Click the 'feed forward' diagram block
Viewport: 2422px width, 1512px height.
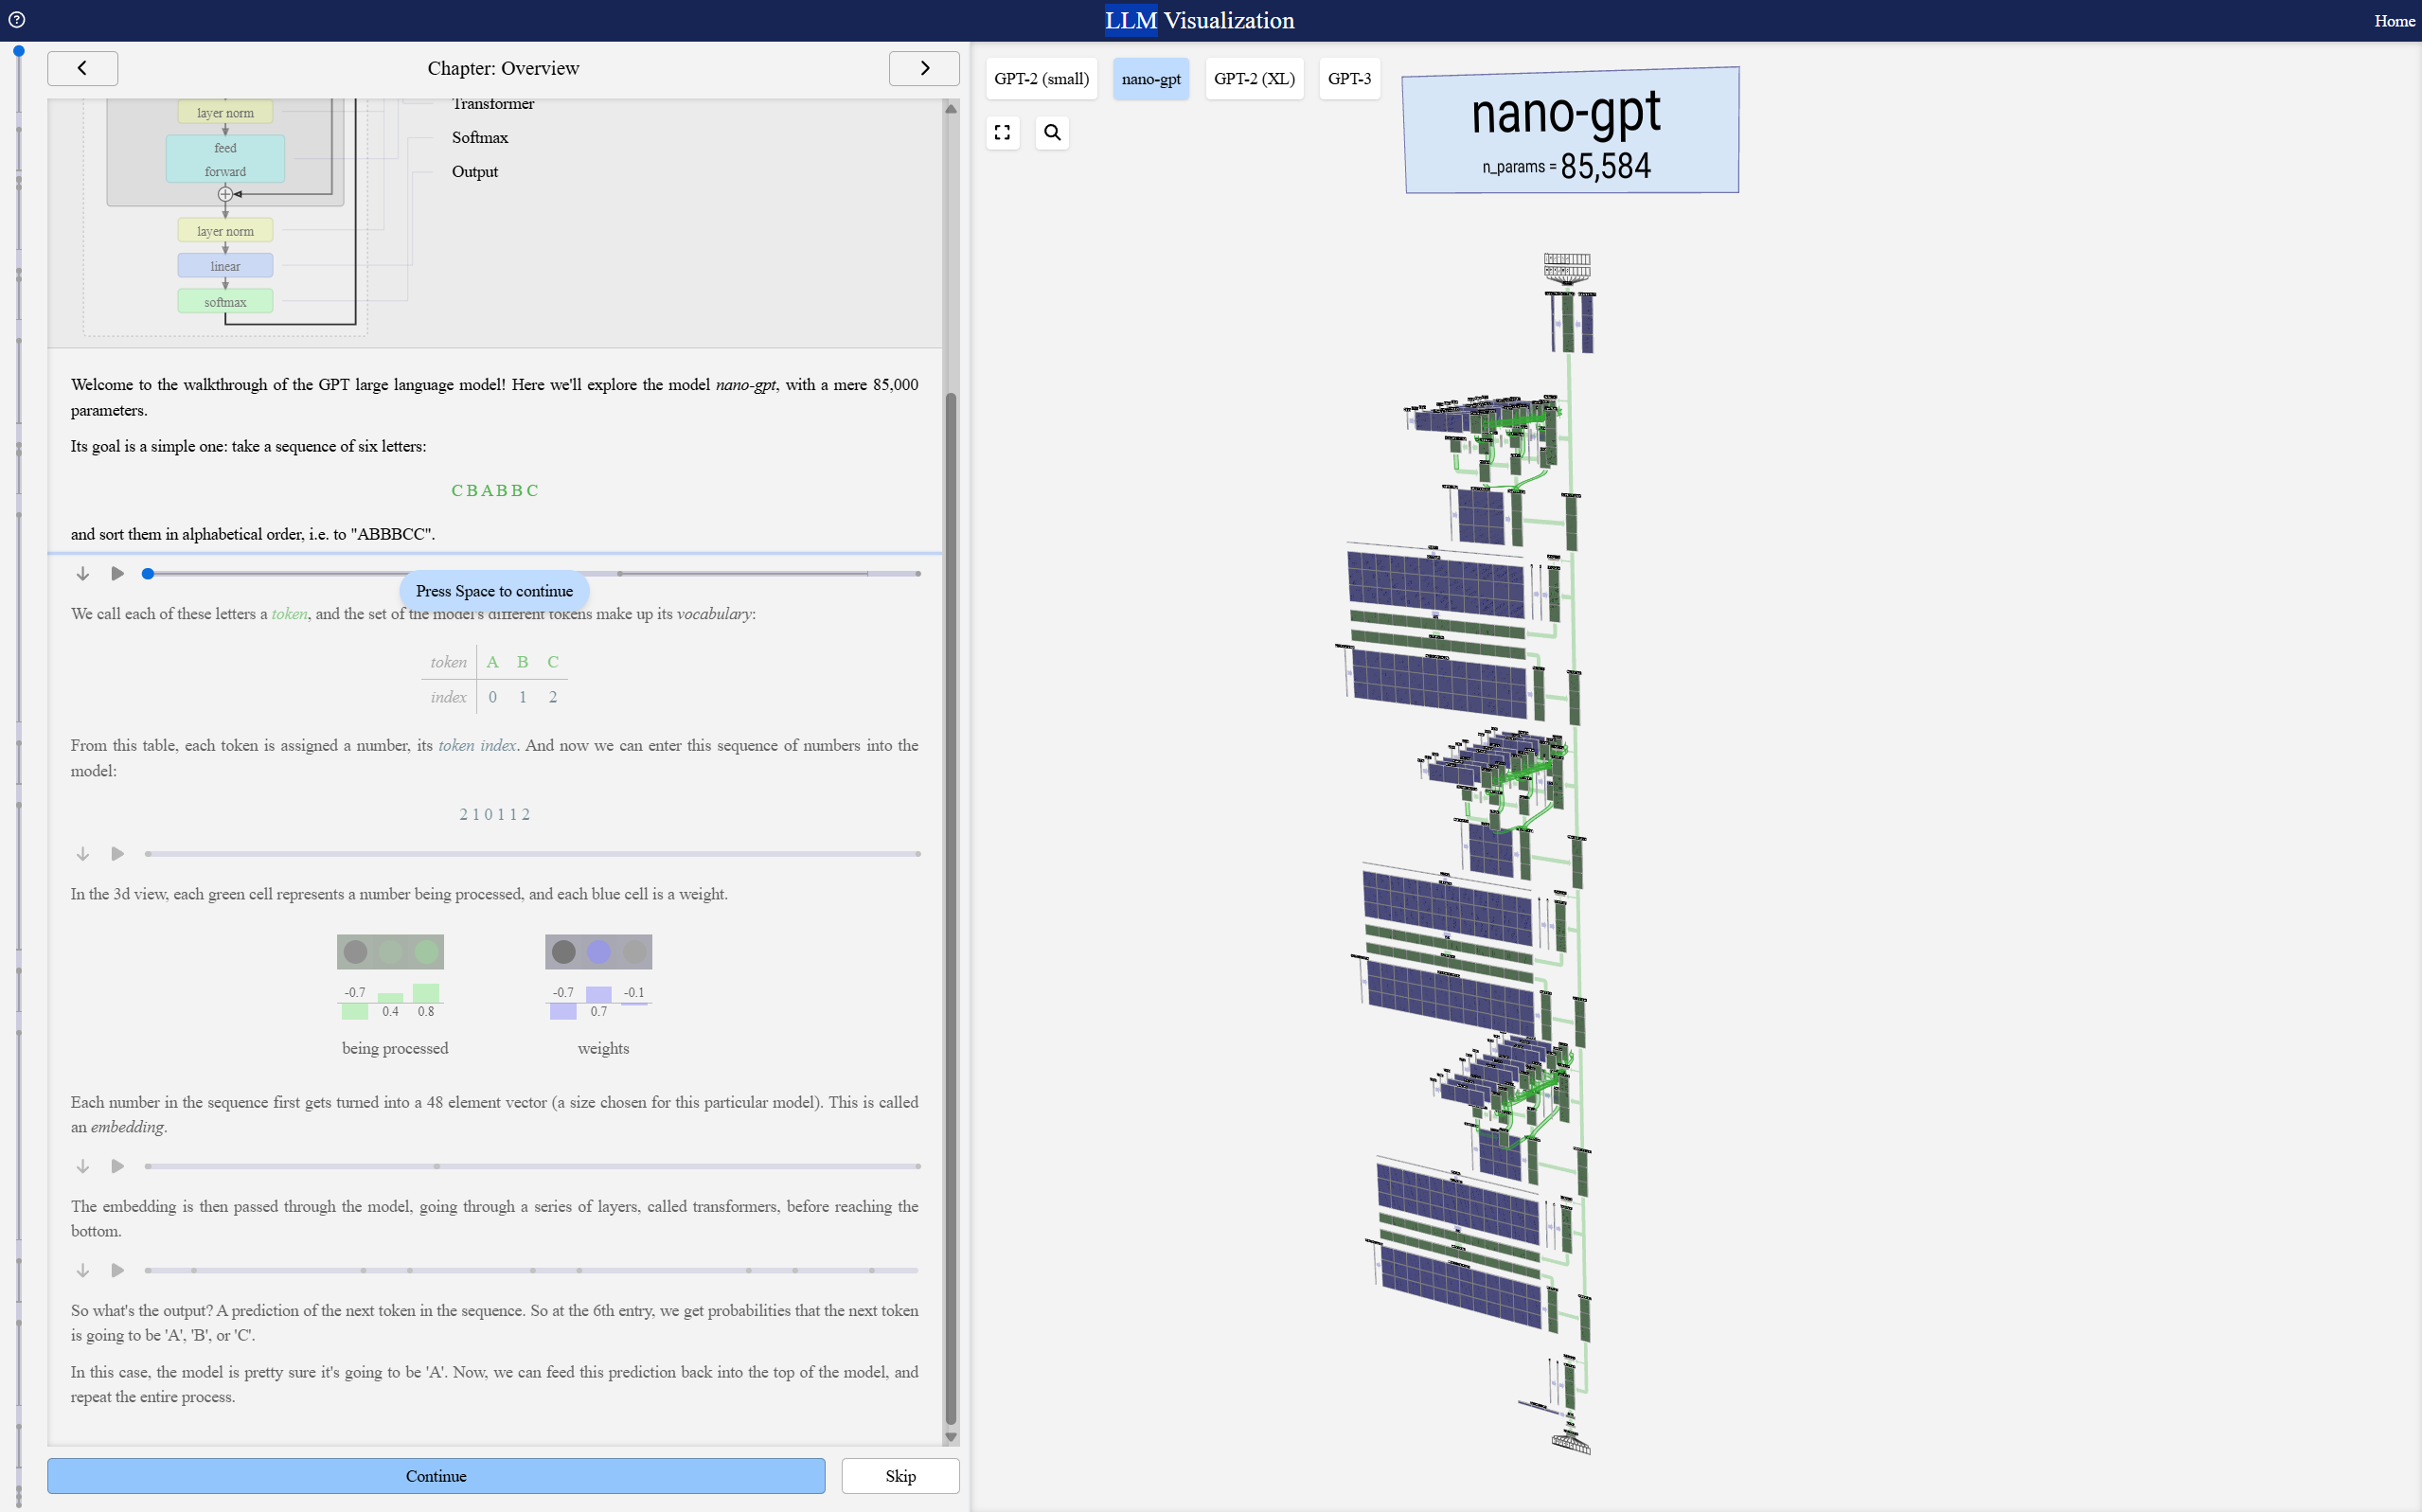pos(225,159)
